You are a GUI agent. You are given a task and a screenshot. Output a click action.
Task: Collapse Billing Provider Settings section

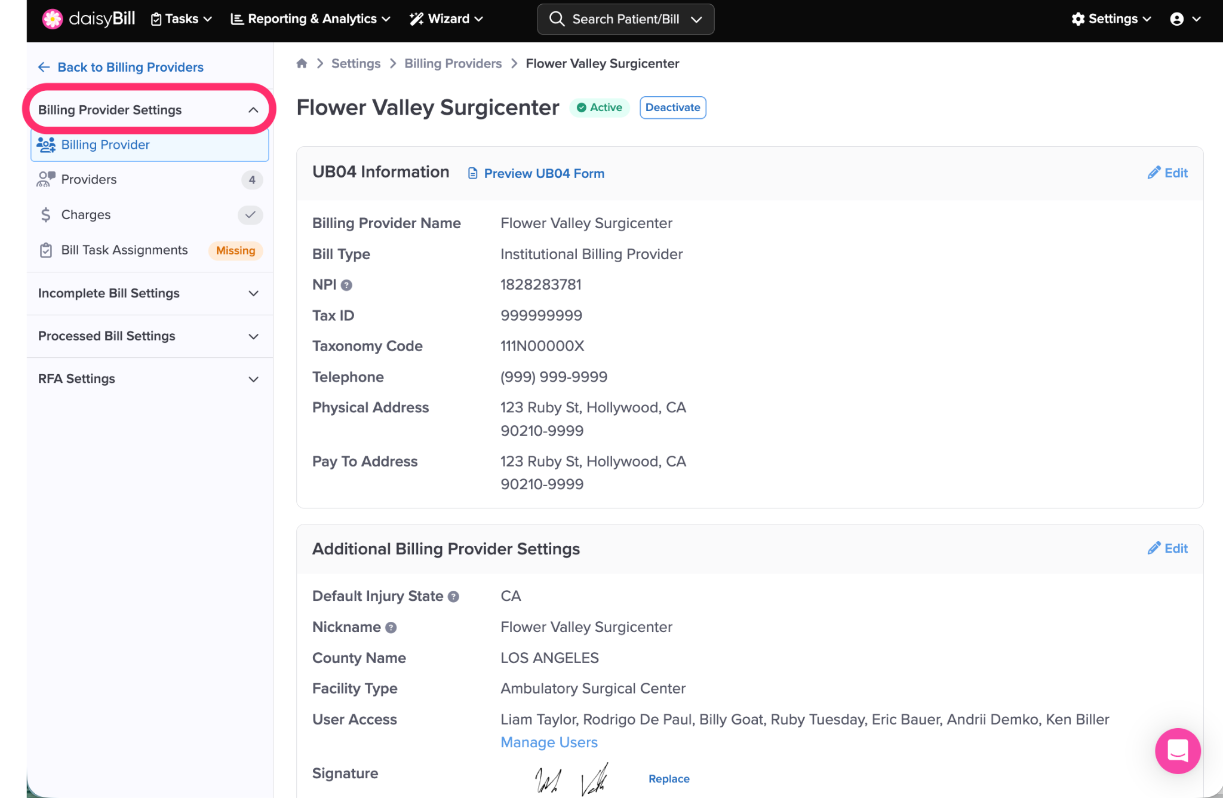tap(253, 110)
